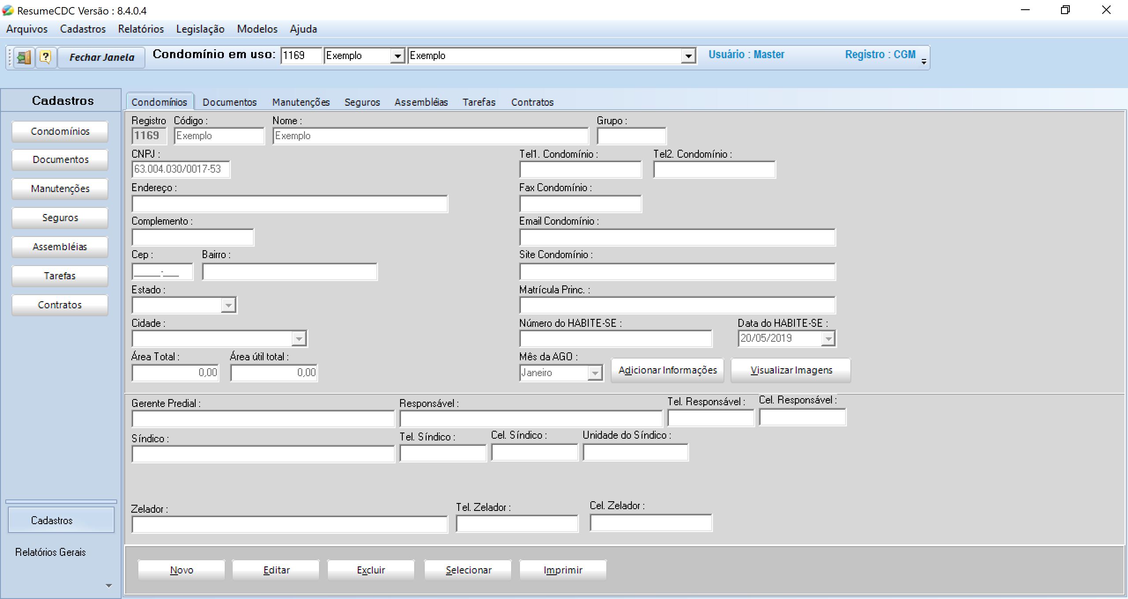
Task: Switch to the Manutenções tab
Action: [301, 102]
